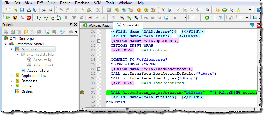Switch to the Account.4gl tab
Screen dimensions: 266x117
(x=128, y=25)
